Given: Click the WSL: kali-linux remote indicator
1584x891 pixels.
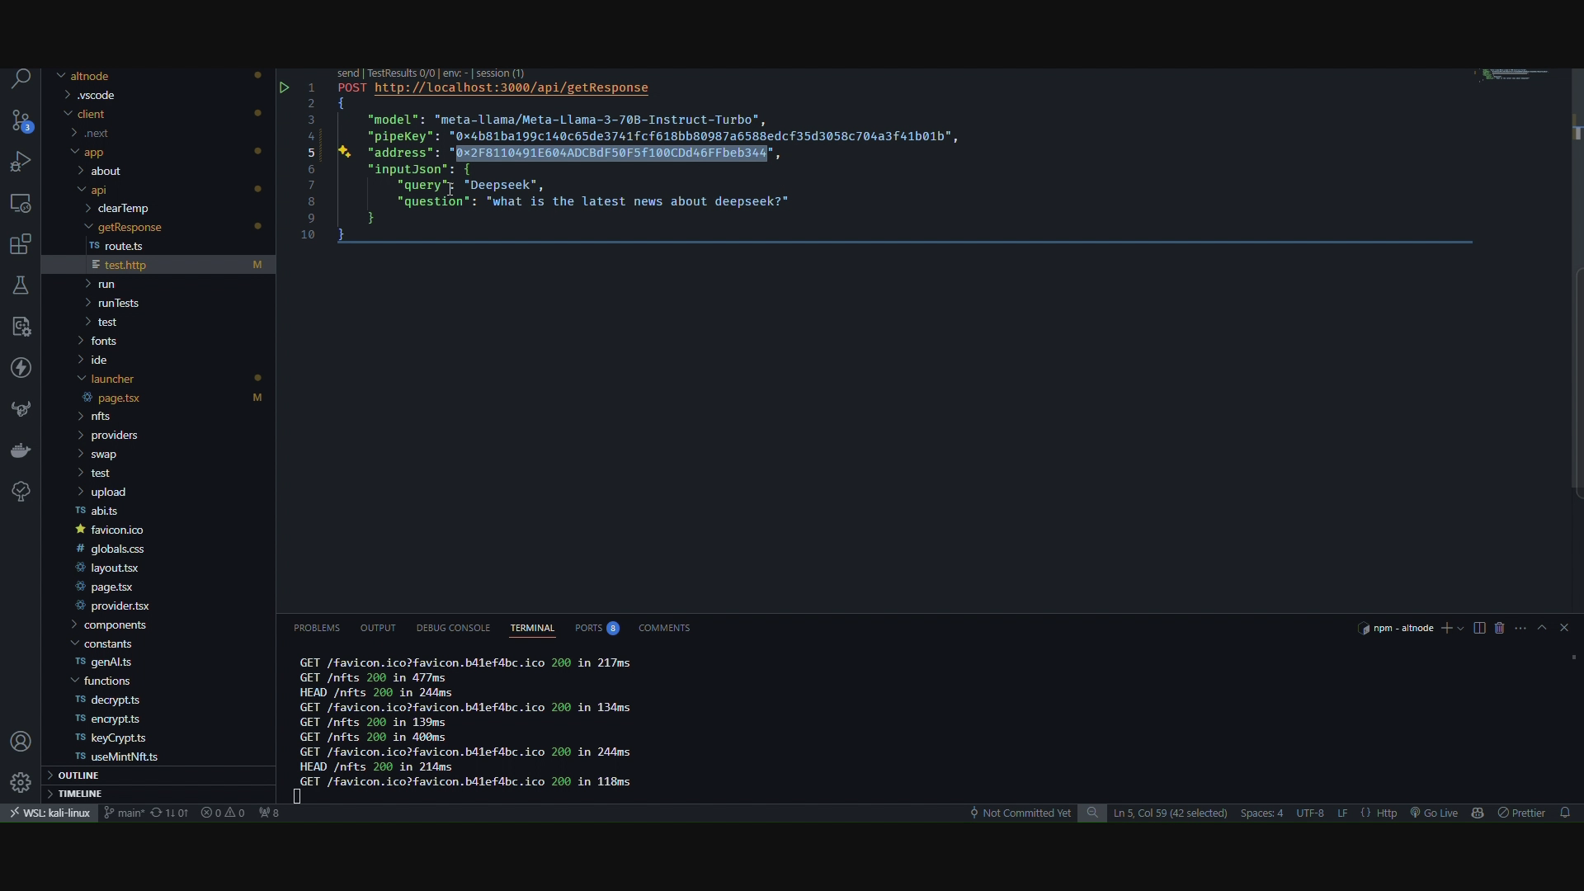Looking at the screenshot, I should [49, 813].
